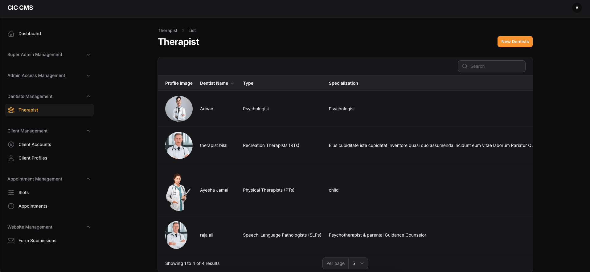This screenshot has width=590, height=272.
Task: Go to Appointments menu item
Action: click(33, 206)
